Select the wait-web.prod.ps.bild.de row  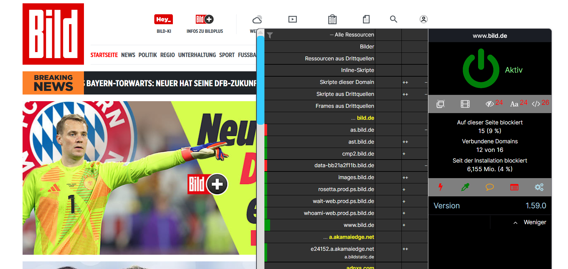pos(346,201)
